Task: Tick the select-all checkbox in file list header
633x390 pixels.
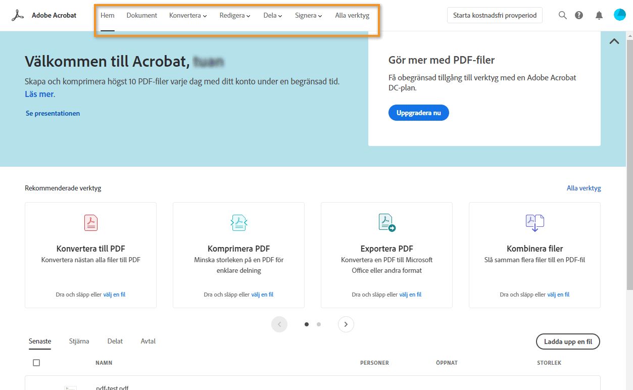Action: tap(36, 363)
